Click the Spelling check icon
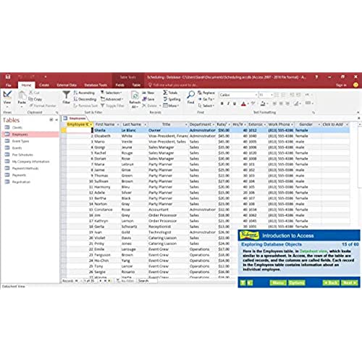 click(x=165, y=99)
